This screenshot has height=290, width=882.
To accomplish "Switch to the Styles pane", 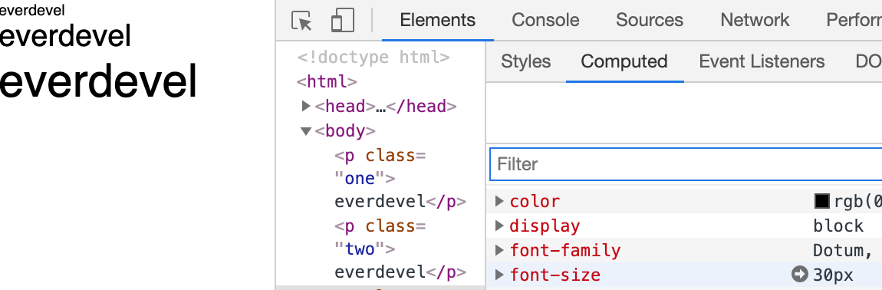I will coord(525,61).
